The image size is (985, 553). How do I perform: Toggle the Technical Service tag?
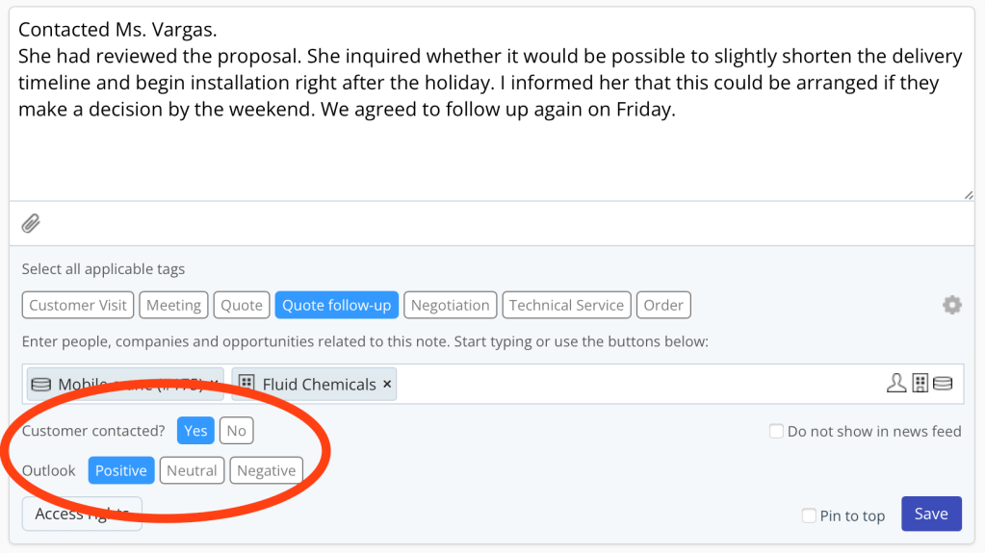pos(566,305)
